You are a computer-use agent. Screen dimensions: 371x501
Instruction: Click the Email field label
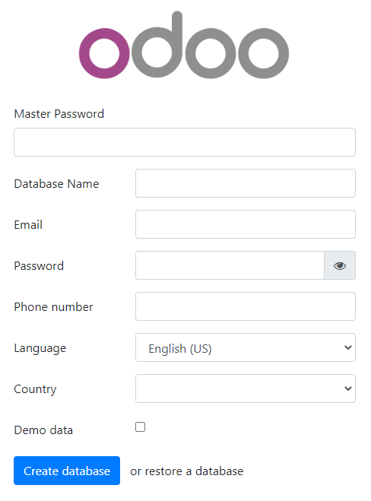pyautogui.click(x=28, y=224)
